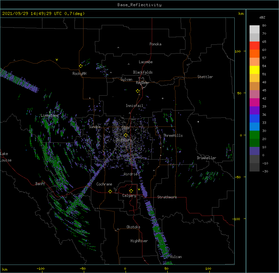Click the Ponoka city label
Screen dimensions: 279x273
(155, 44)
